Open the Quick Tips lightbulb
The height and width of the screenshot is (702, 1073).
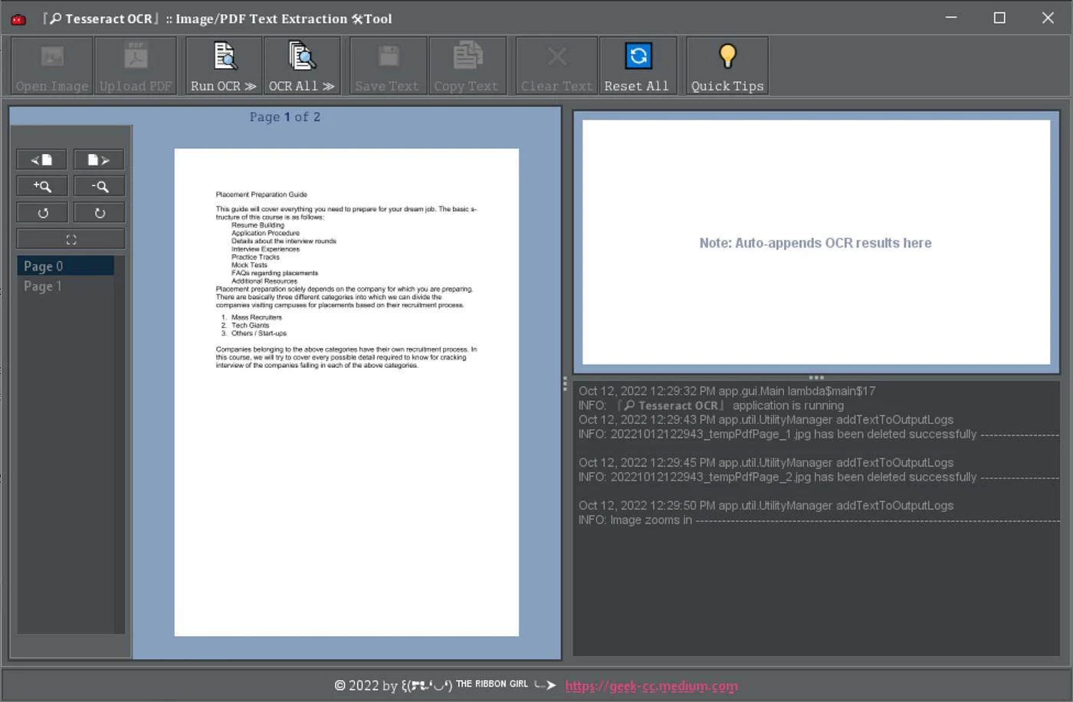click(727, 66)
